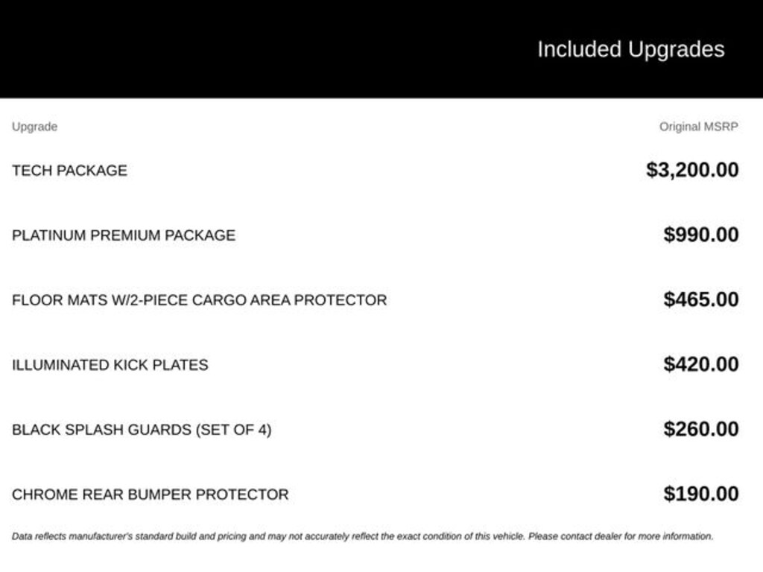763x572 pixels.
Task: Select PLATINUM PREMIUM PACKAGE row label
Action: (x=124, y=235)
